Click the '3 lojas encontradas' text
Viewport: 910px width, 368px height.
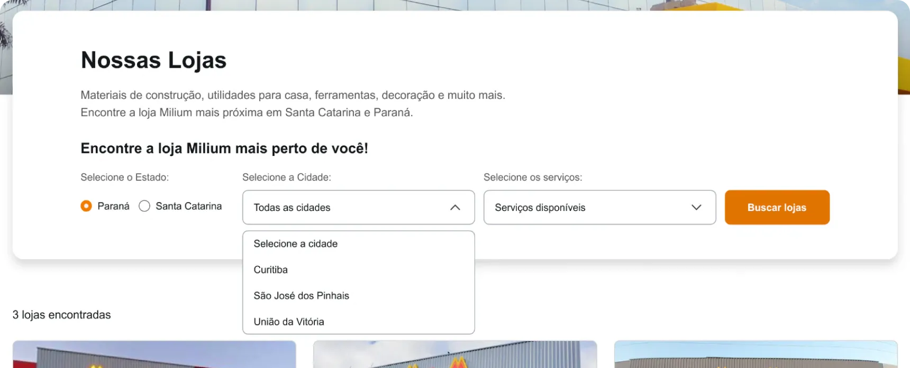pos(61,315)
